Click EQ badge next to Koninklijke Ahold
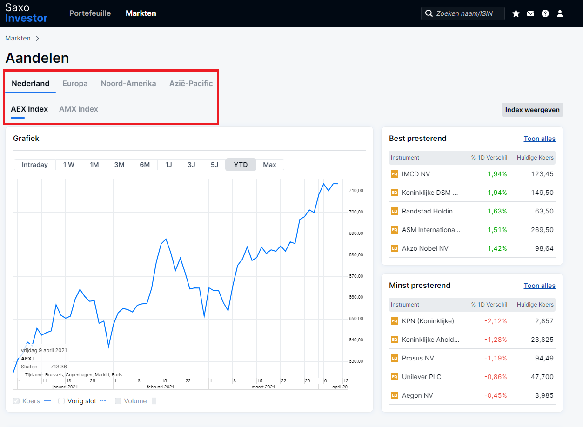Image resolution: width=583 pixels, height=427 pixels. click(x=394, y=340)
